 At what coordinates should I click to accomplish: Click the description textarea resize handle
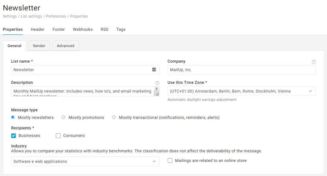157,94
